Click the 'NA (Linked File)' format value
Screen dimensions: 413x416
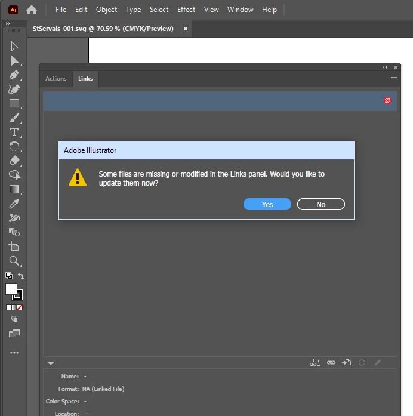(103, 389)
